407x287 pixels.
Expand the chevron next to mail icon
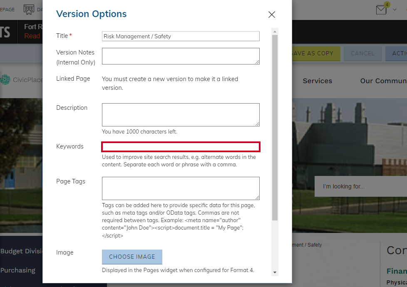(395, 10)
